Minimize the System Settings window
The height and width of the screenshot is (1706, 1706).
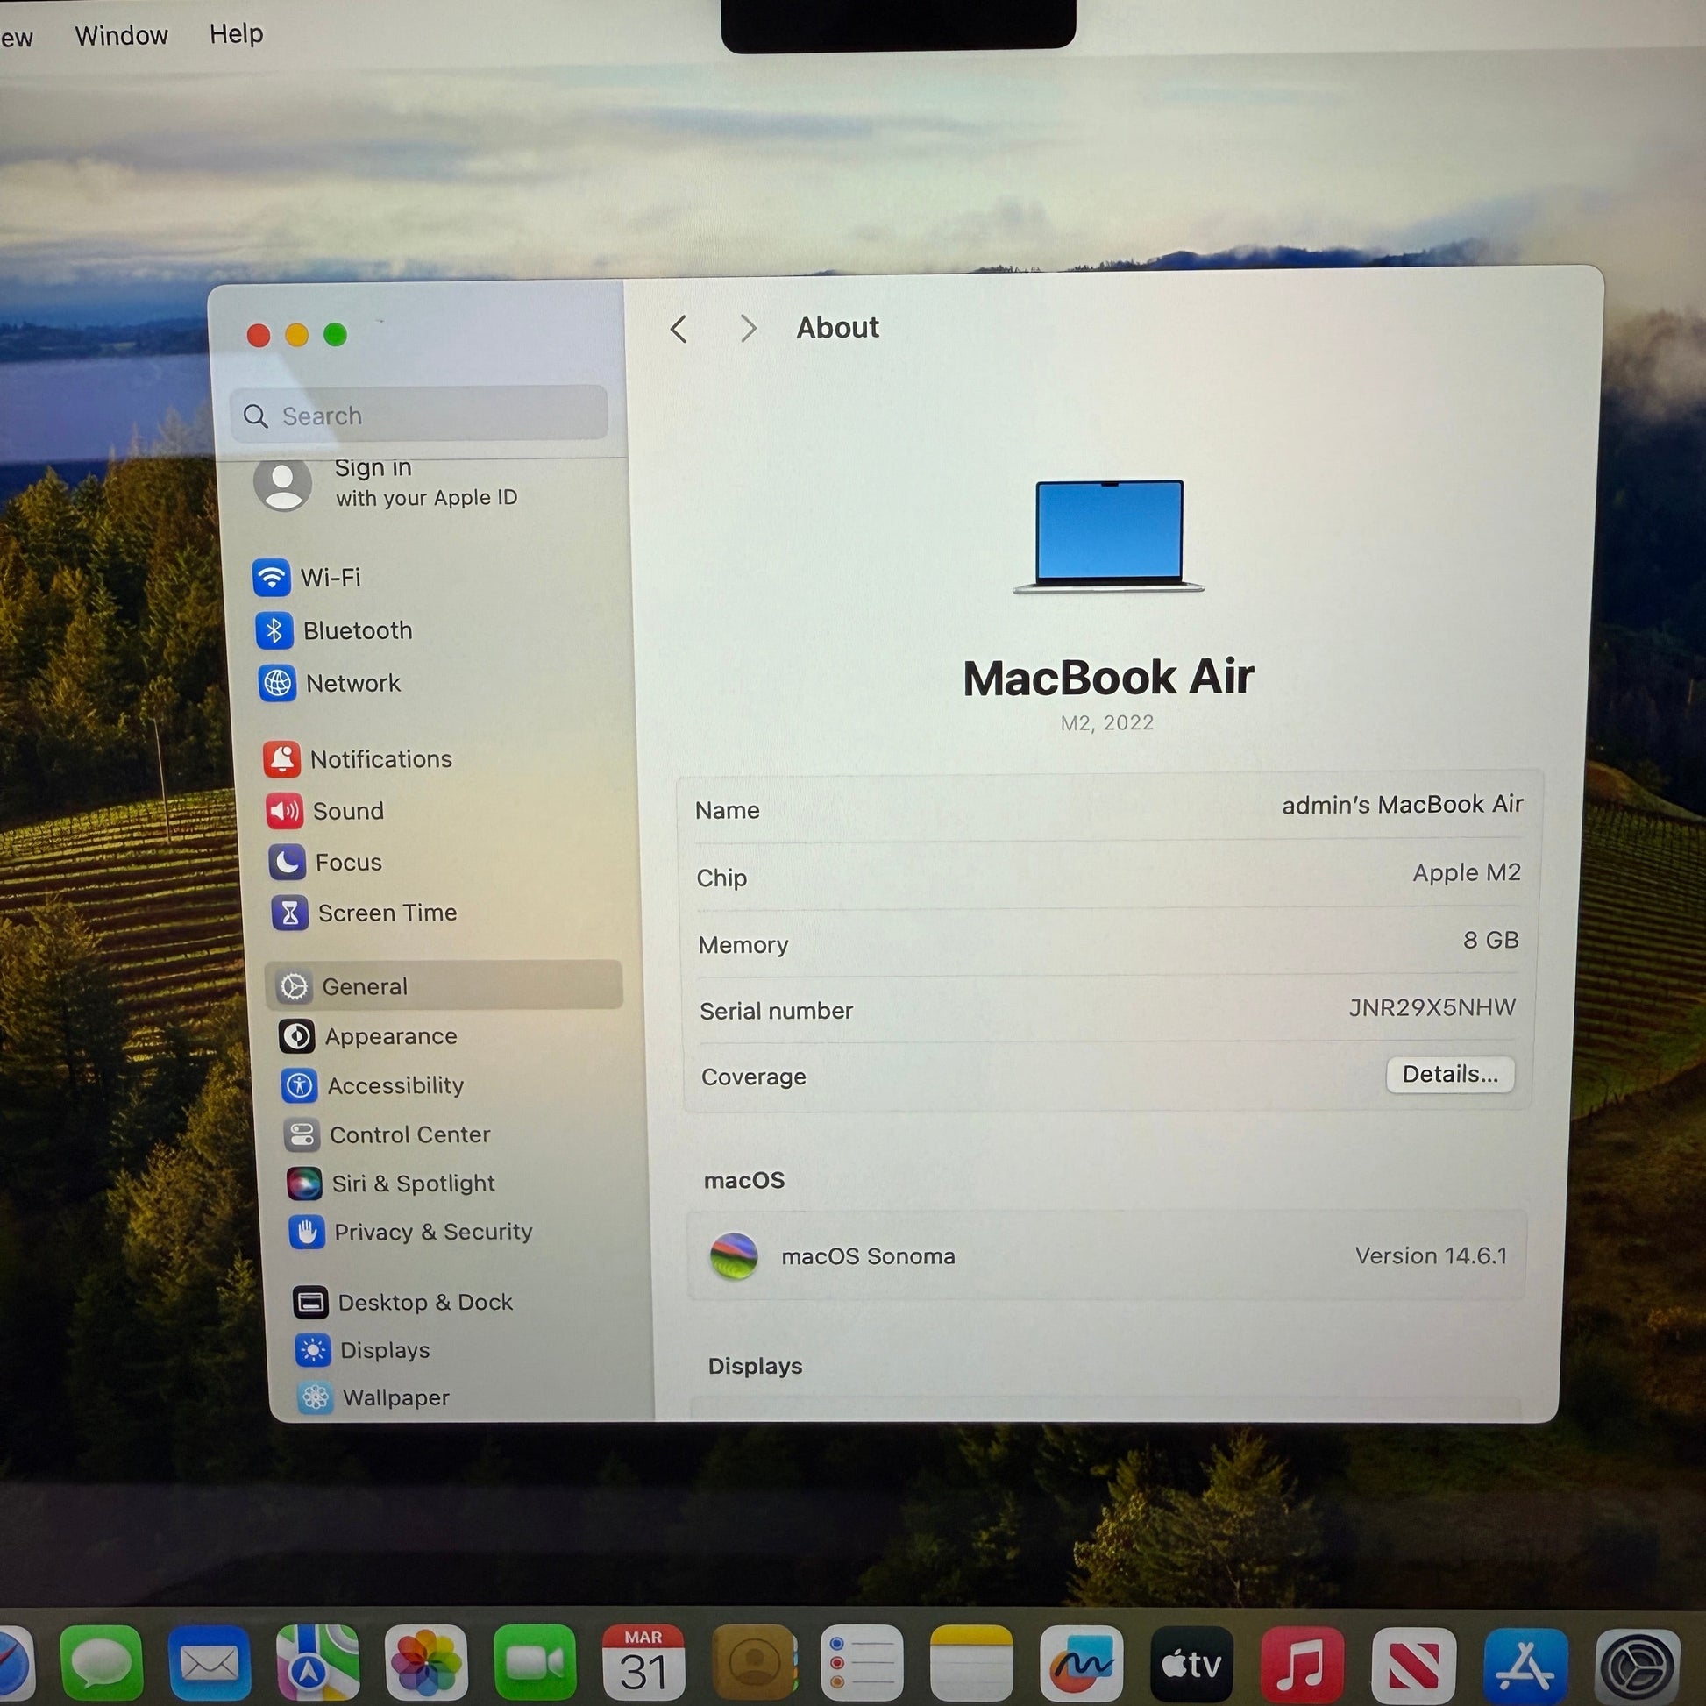[296, 335]
